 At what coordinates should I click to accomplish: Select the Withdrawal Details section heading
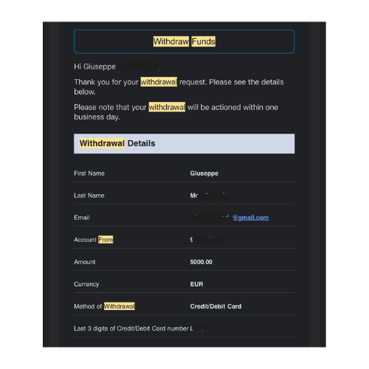point(117,143)
